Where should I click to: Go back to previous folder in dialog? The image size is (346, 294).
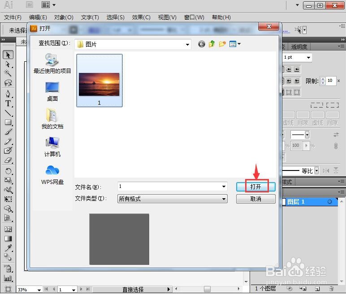[202, 44]
